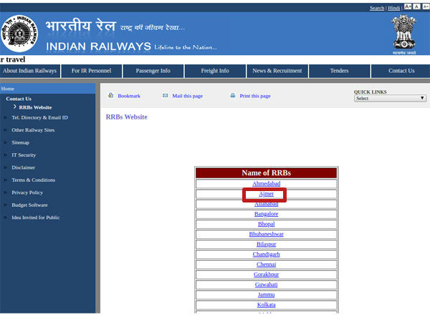This screenshot has height=322, width=430.
Task: Open For IR Personnel menu
Action: click(x=91, y=71)
